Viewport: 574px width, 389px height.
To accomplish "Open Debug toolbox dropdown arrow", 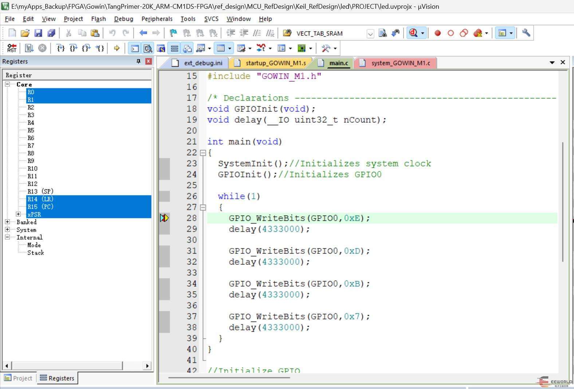I will [x=335, y=48].
